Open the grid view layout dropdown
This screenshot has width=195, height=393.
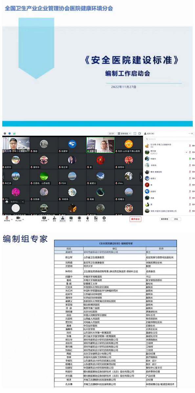124,134
